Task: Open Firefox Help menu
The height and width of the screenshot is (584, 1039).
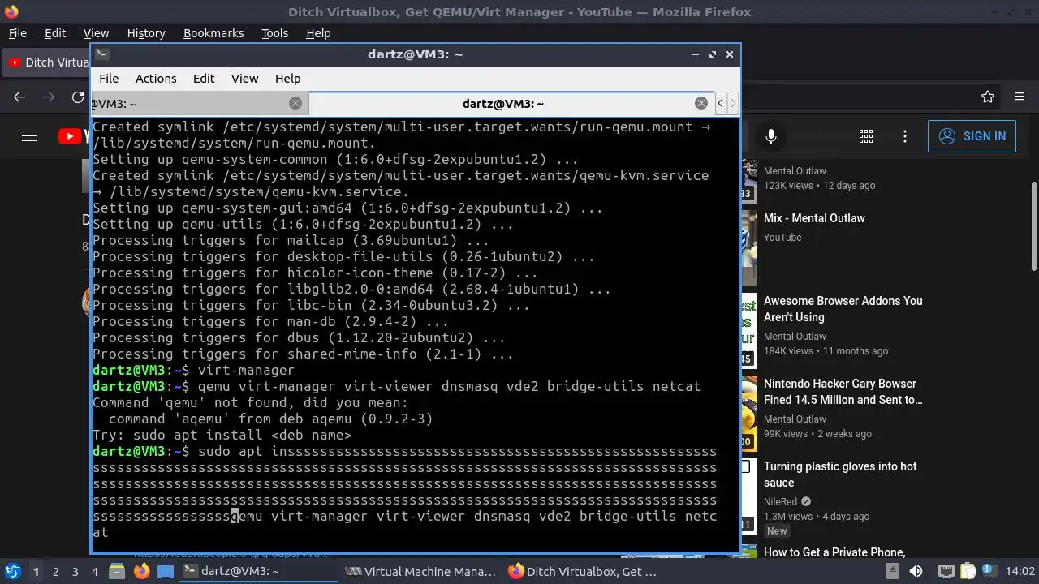Action: [318, 33]
